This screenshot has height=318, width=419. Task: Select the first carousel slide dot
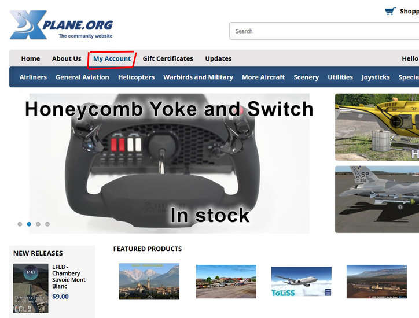click(20, 224)
